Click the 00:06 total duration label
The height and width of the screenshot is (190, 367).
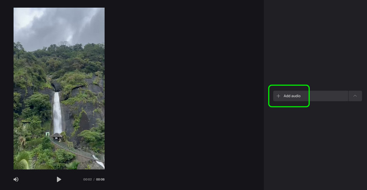click(100, 179)
